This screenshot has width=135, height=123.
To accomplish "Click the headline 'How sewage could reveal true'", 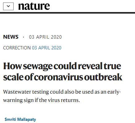I will 62,66.
